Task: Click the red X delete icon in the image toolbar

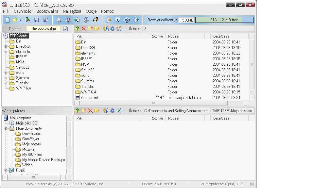Action: click(84, 29)
